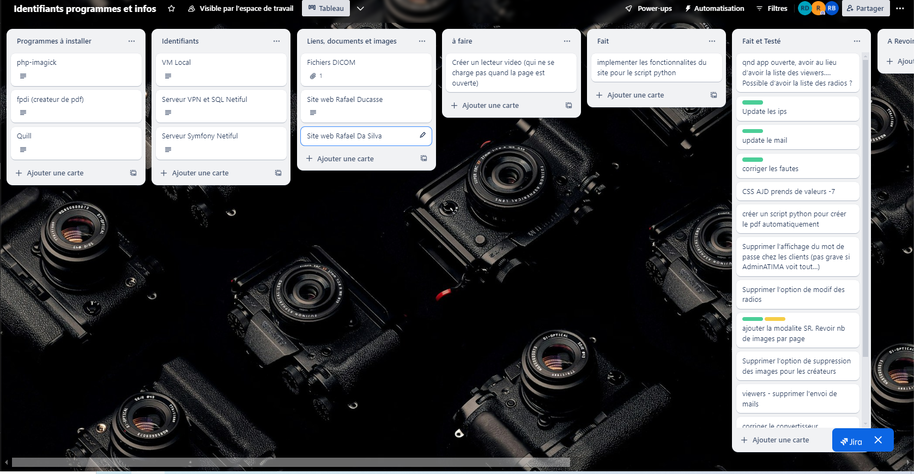Open Supprimer l'affichage du mot de passe card
Image resolution: width=914 pixels, height=474 pixels.
tap(798, 257)
